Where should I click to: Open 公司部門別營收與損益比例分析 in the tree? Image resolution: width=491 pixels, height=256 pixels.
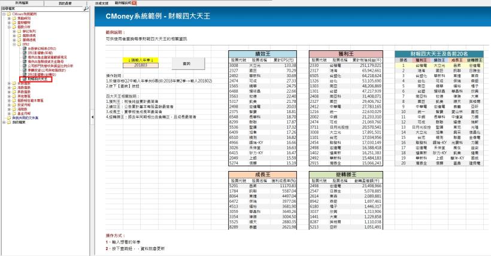[x=50, y=66]
